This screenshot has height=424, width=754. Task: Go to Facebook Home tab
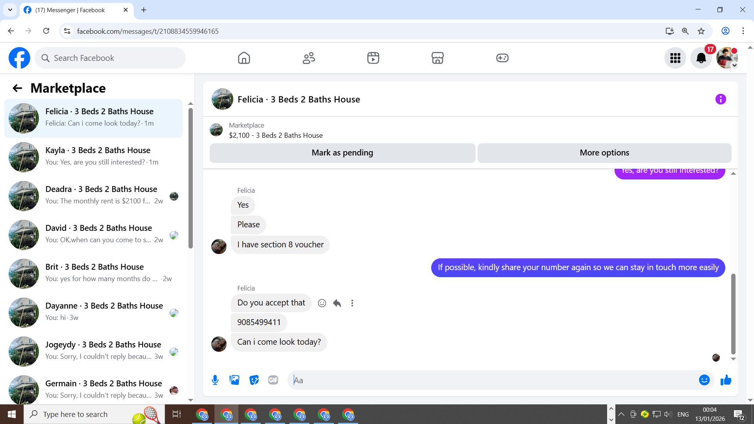coord(244,58)
